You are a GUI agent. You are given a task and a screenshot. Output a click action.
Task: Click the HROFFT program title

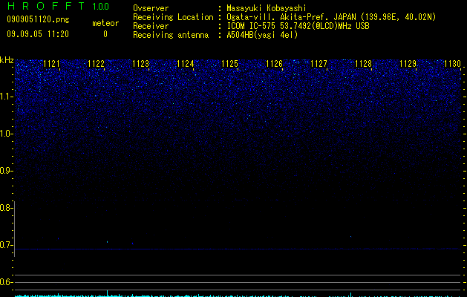tap(46, 6)
